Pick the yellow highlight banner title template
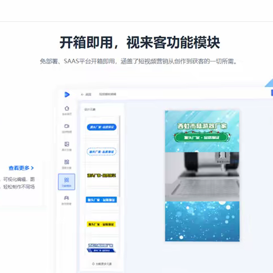 (101, 224)
